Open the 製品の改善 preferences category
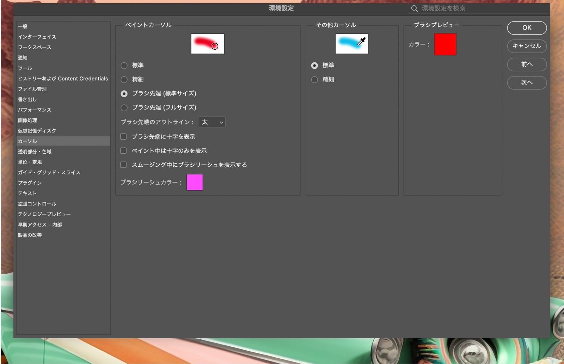564x364 pixels. [63, 235]
